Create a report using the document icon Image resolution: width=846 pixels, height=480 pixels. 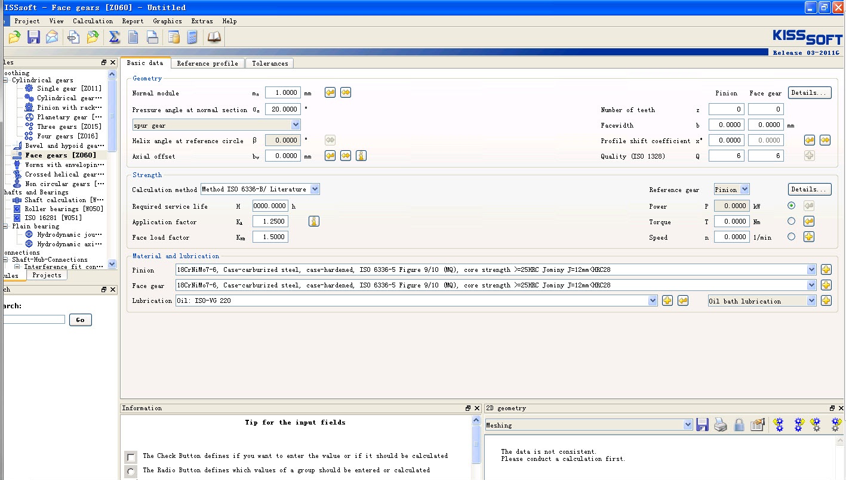click(x=133, y=37)
